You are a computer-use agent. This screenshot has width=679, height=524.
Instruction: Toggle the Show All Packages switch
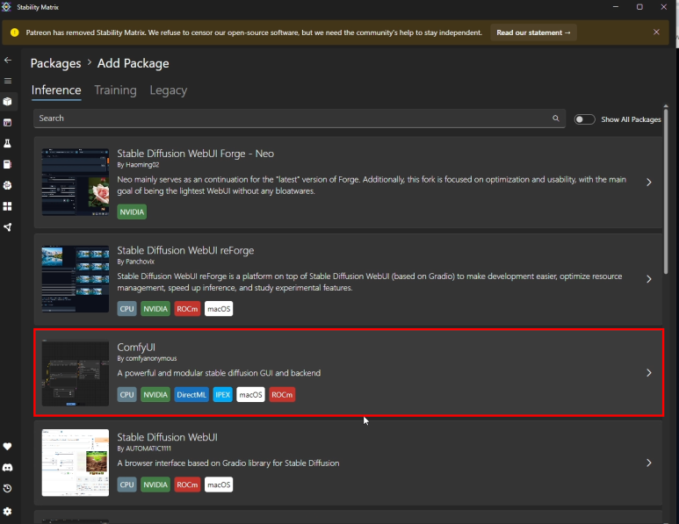(584, 119)
